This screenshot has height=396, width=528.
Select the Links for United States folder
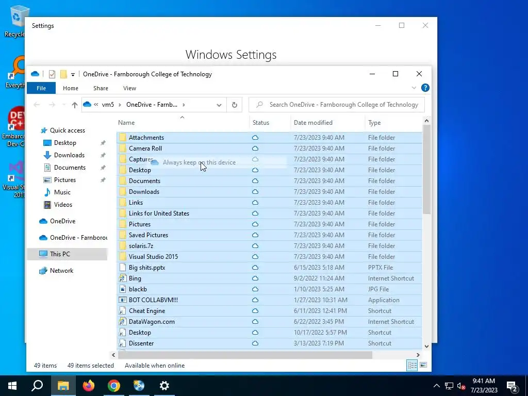[x=269, y=213]
